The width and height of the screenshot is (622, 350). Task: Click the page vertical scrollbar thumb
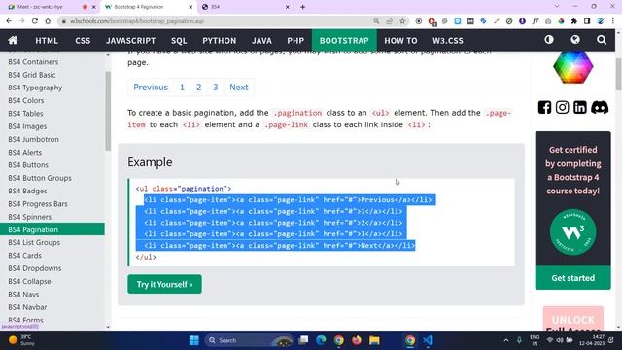(x=618, y=74)
